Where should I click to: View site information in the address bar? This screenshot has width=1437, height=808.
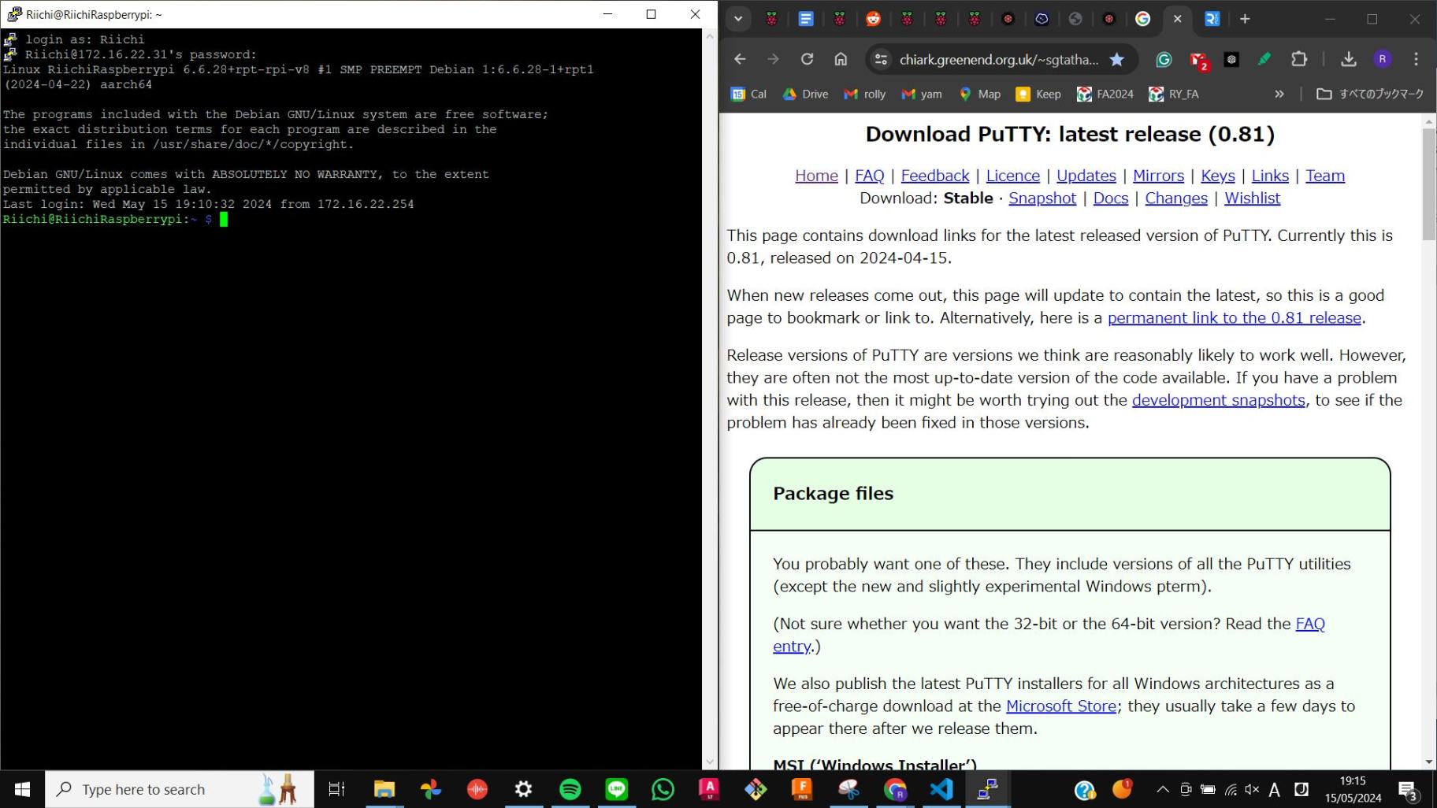pos(881,59)
